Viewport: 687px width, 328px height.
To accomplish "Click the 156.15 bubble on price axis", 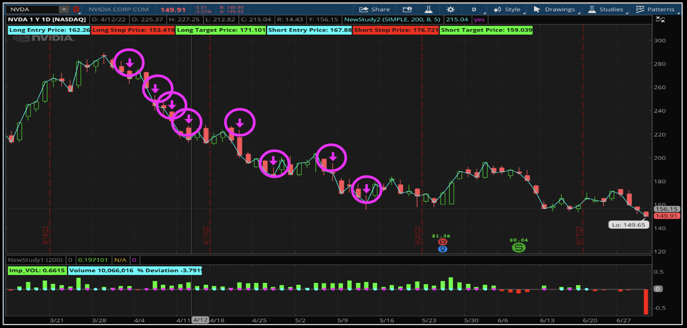I will click(667, 209).
